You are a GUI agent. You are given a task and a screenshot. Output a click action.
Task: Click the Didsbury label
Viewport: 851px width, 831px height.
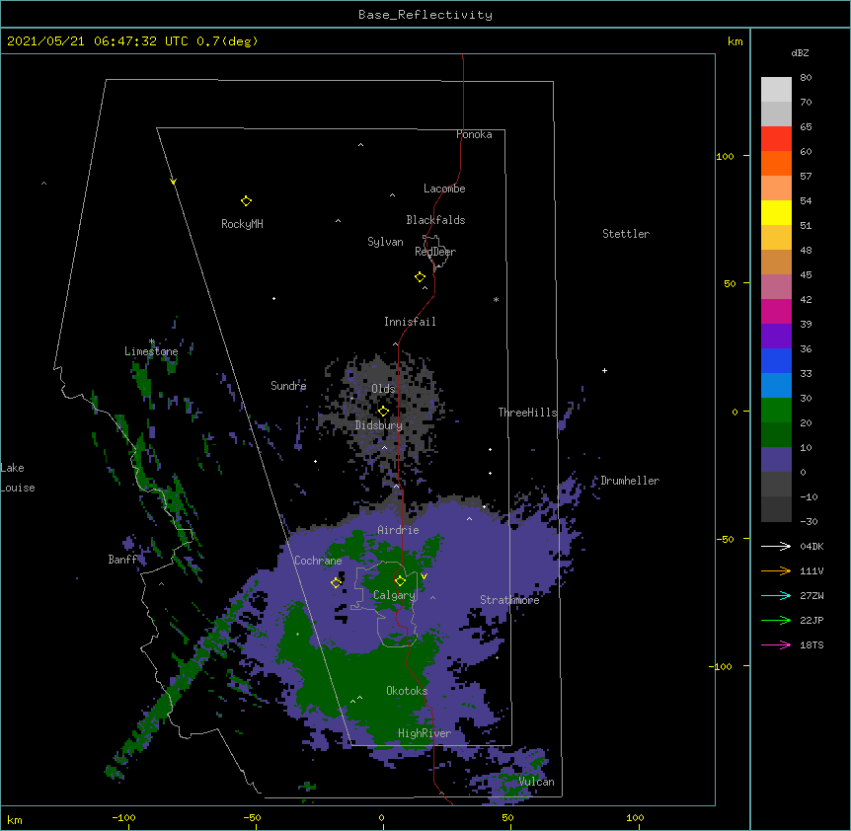click(x=378, y=425)
